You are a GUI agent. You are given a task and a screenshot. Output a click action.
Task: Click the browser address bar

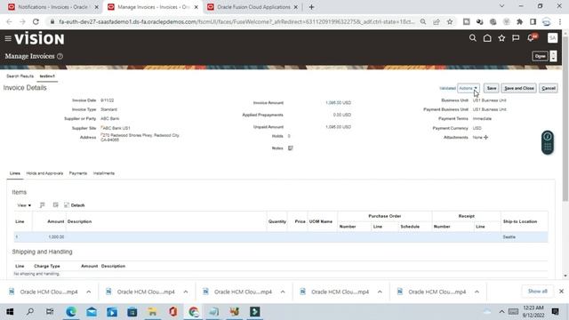coord(236,21)
